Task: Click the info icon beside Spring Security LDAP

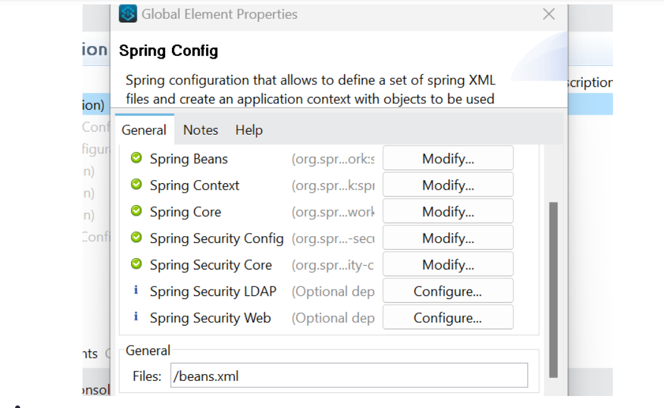Action: click(x=136, y=291)
